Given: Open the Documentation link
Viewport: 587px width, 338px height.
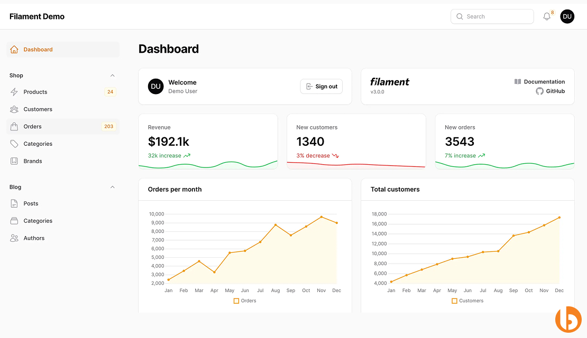Looking at the screenshot, I should point(539,81).
